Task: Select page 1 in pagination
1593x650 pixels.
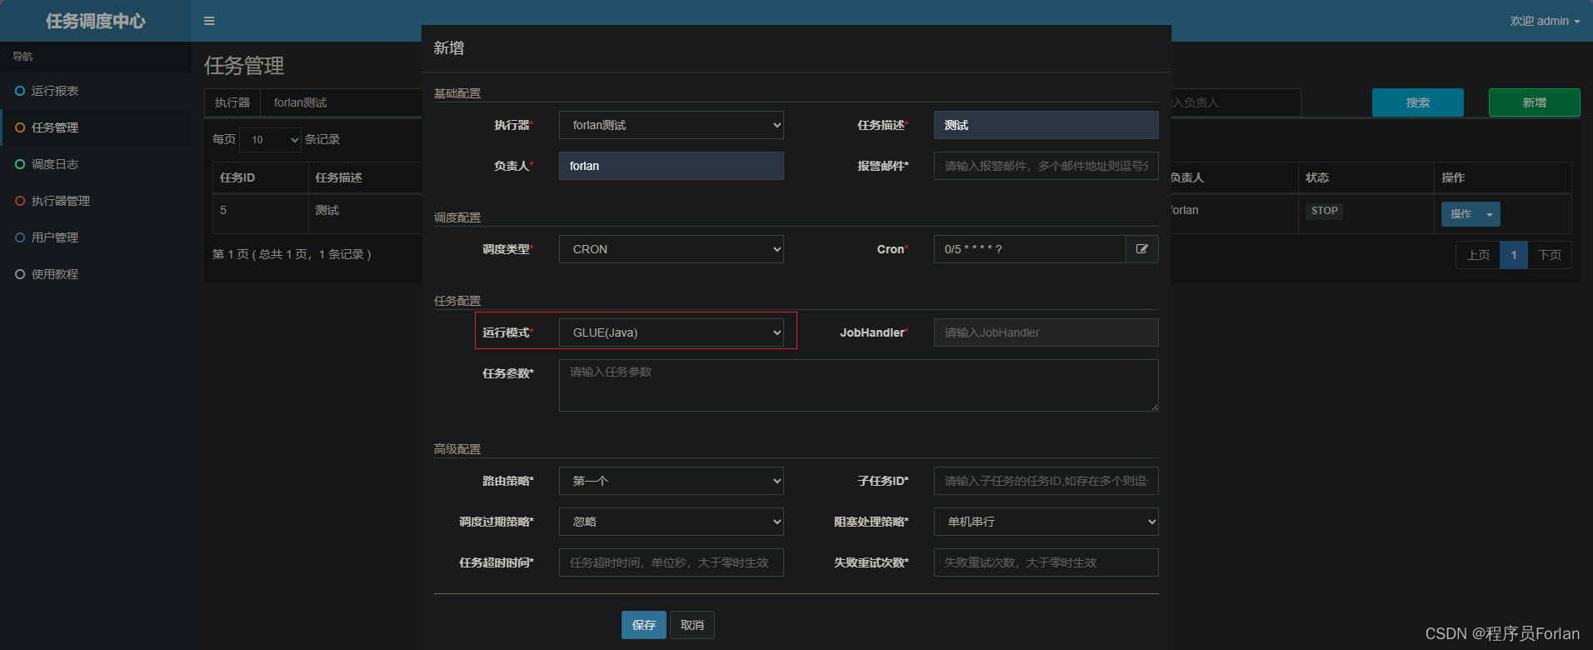Action: coord(1514,255)
